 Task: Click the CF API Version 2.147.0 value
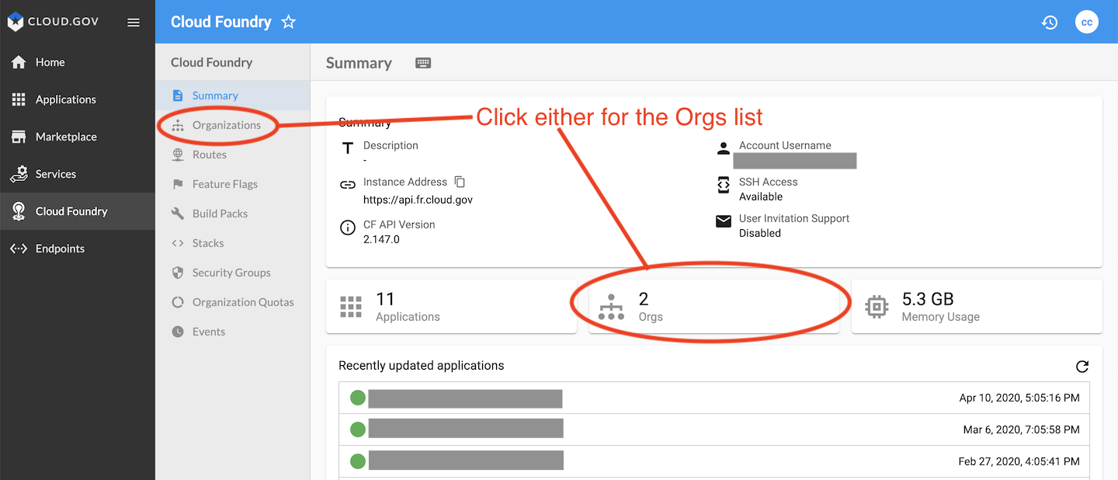[x=381, y=239]
